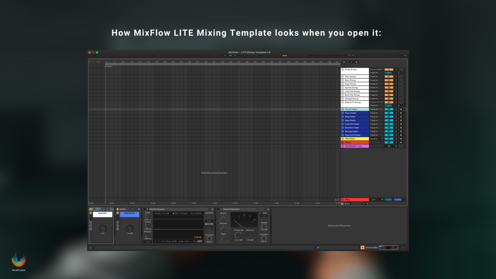Screen dimensions: 496x279
Task: Unfold the Keys Group track
Action: (x=343, y=84)
